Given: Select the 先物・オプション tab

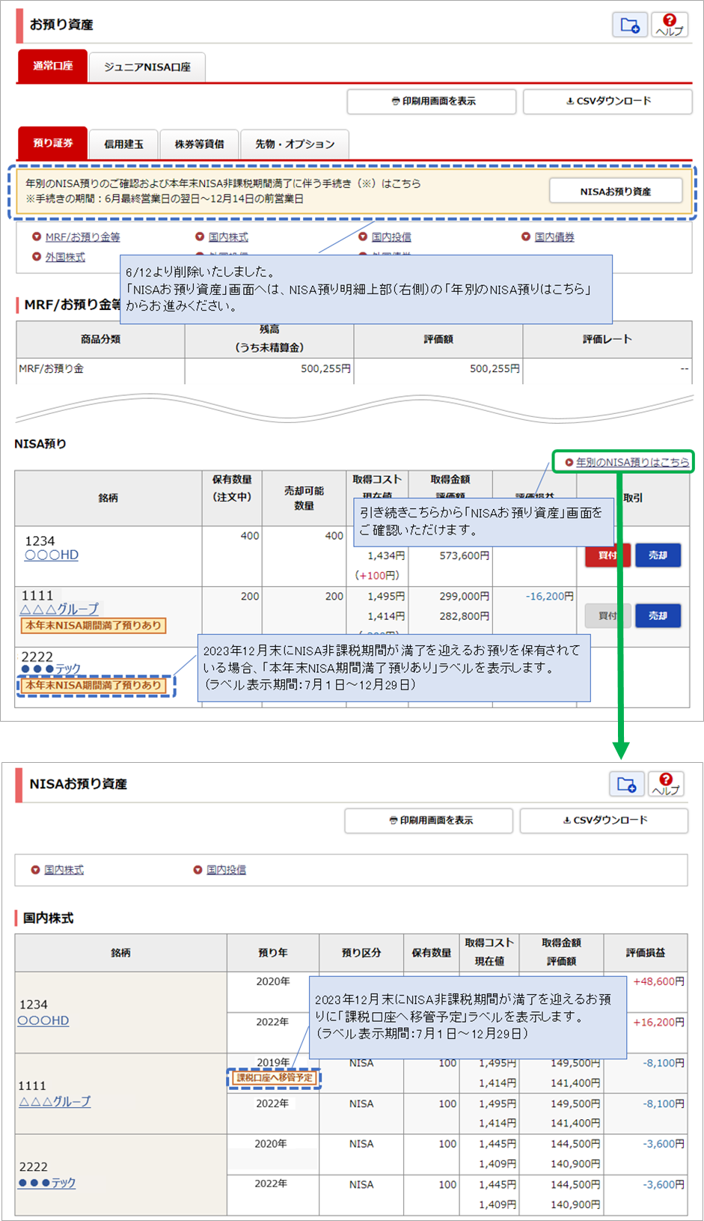Looking at the screenshot, I should tap(295, 144).
